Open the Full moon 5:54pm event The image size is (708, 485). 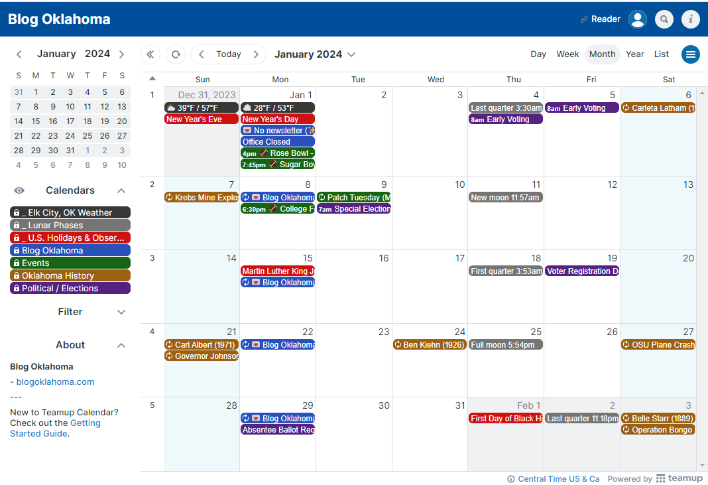(x=506, y=345)
